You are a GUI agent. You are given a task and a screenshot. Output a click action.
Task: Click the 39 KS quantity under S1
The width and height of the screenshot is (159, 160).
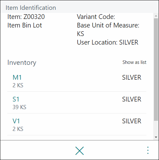click(19, 107)
